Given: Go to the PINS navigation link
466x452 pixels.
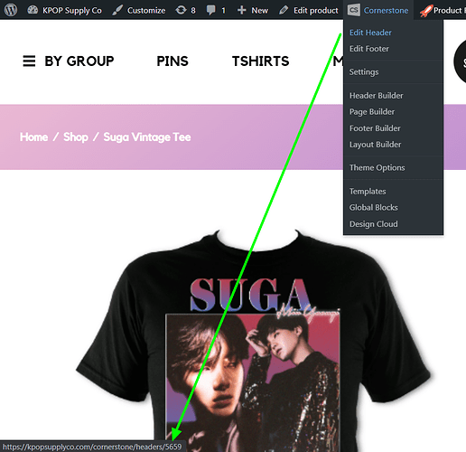Looking at the screenshot, I should (x=172, y=61).
